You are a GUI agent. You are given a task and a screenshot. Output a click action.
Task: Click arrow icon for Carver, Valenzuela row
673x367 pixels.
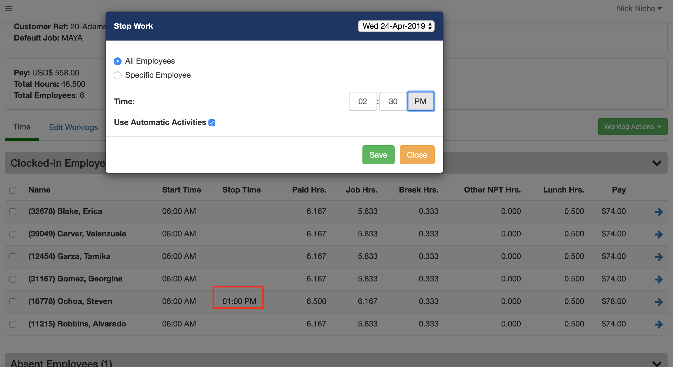point(659,234)
